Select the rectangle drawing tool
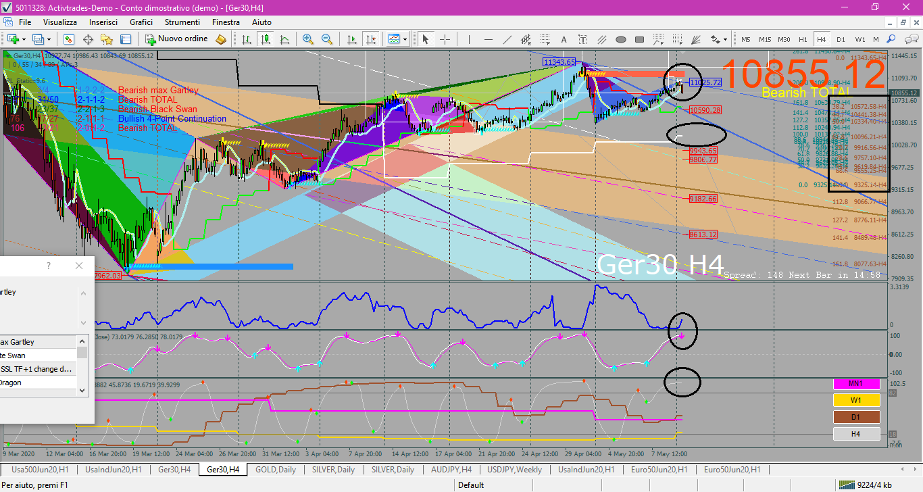 pos(640,39)
